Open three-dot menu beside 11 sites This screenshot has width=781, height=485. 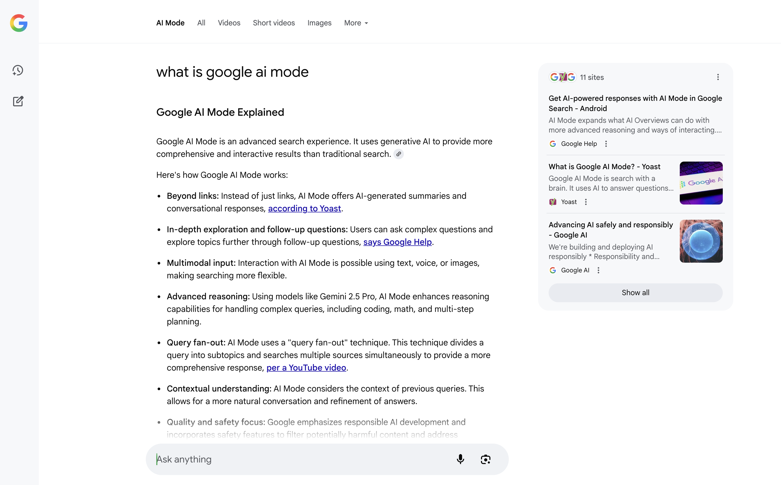tap(718, 77)
